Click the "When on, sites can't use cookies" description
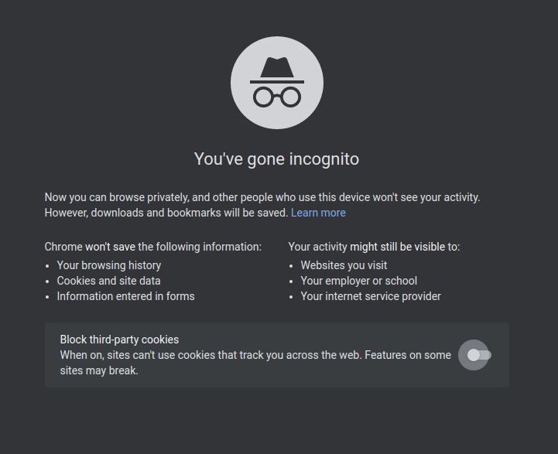558x454 pixels. [255, 355]
